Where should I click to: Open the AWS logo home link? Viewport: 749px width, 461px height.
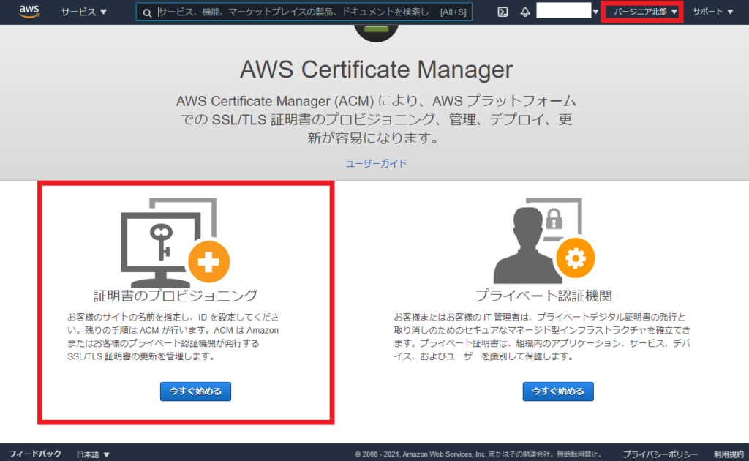(x=29, y=11)
